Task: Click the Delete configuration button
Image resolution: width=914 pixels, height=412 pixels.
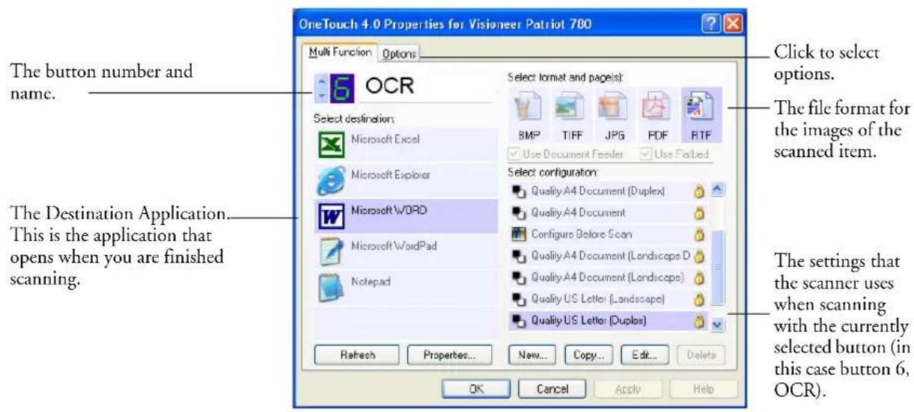Action: click(x=700, y=354)
